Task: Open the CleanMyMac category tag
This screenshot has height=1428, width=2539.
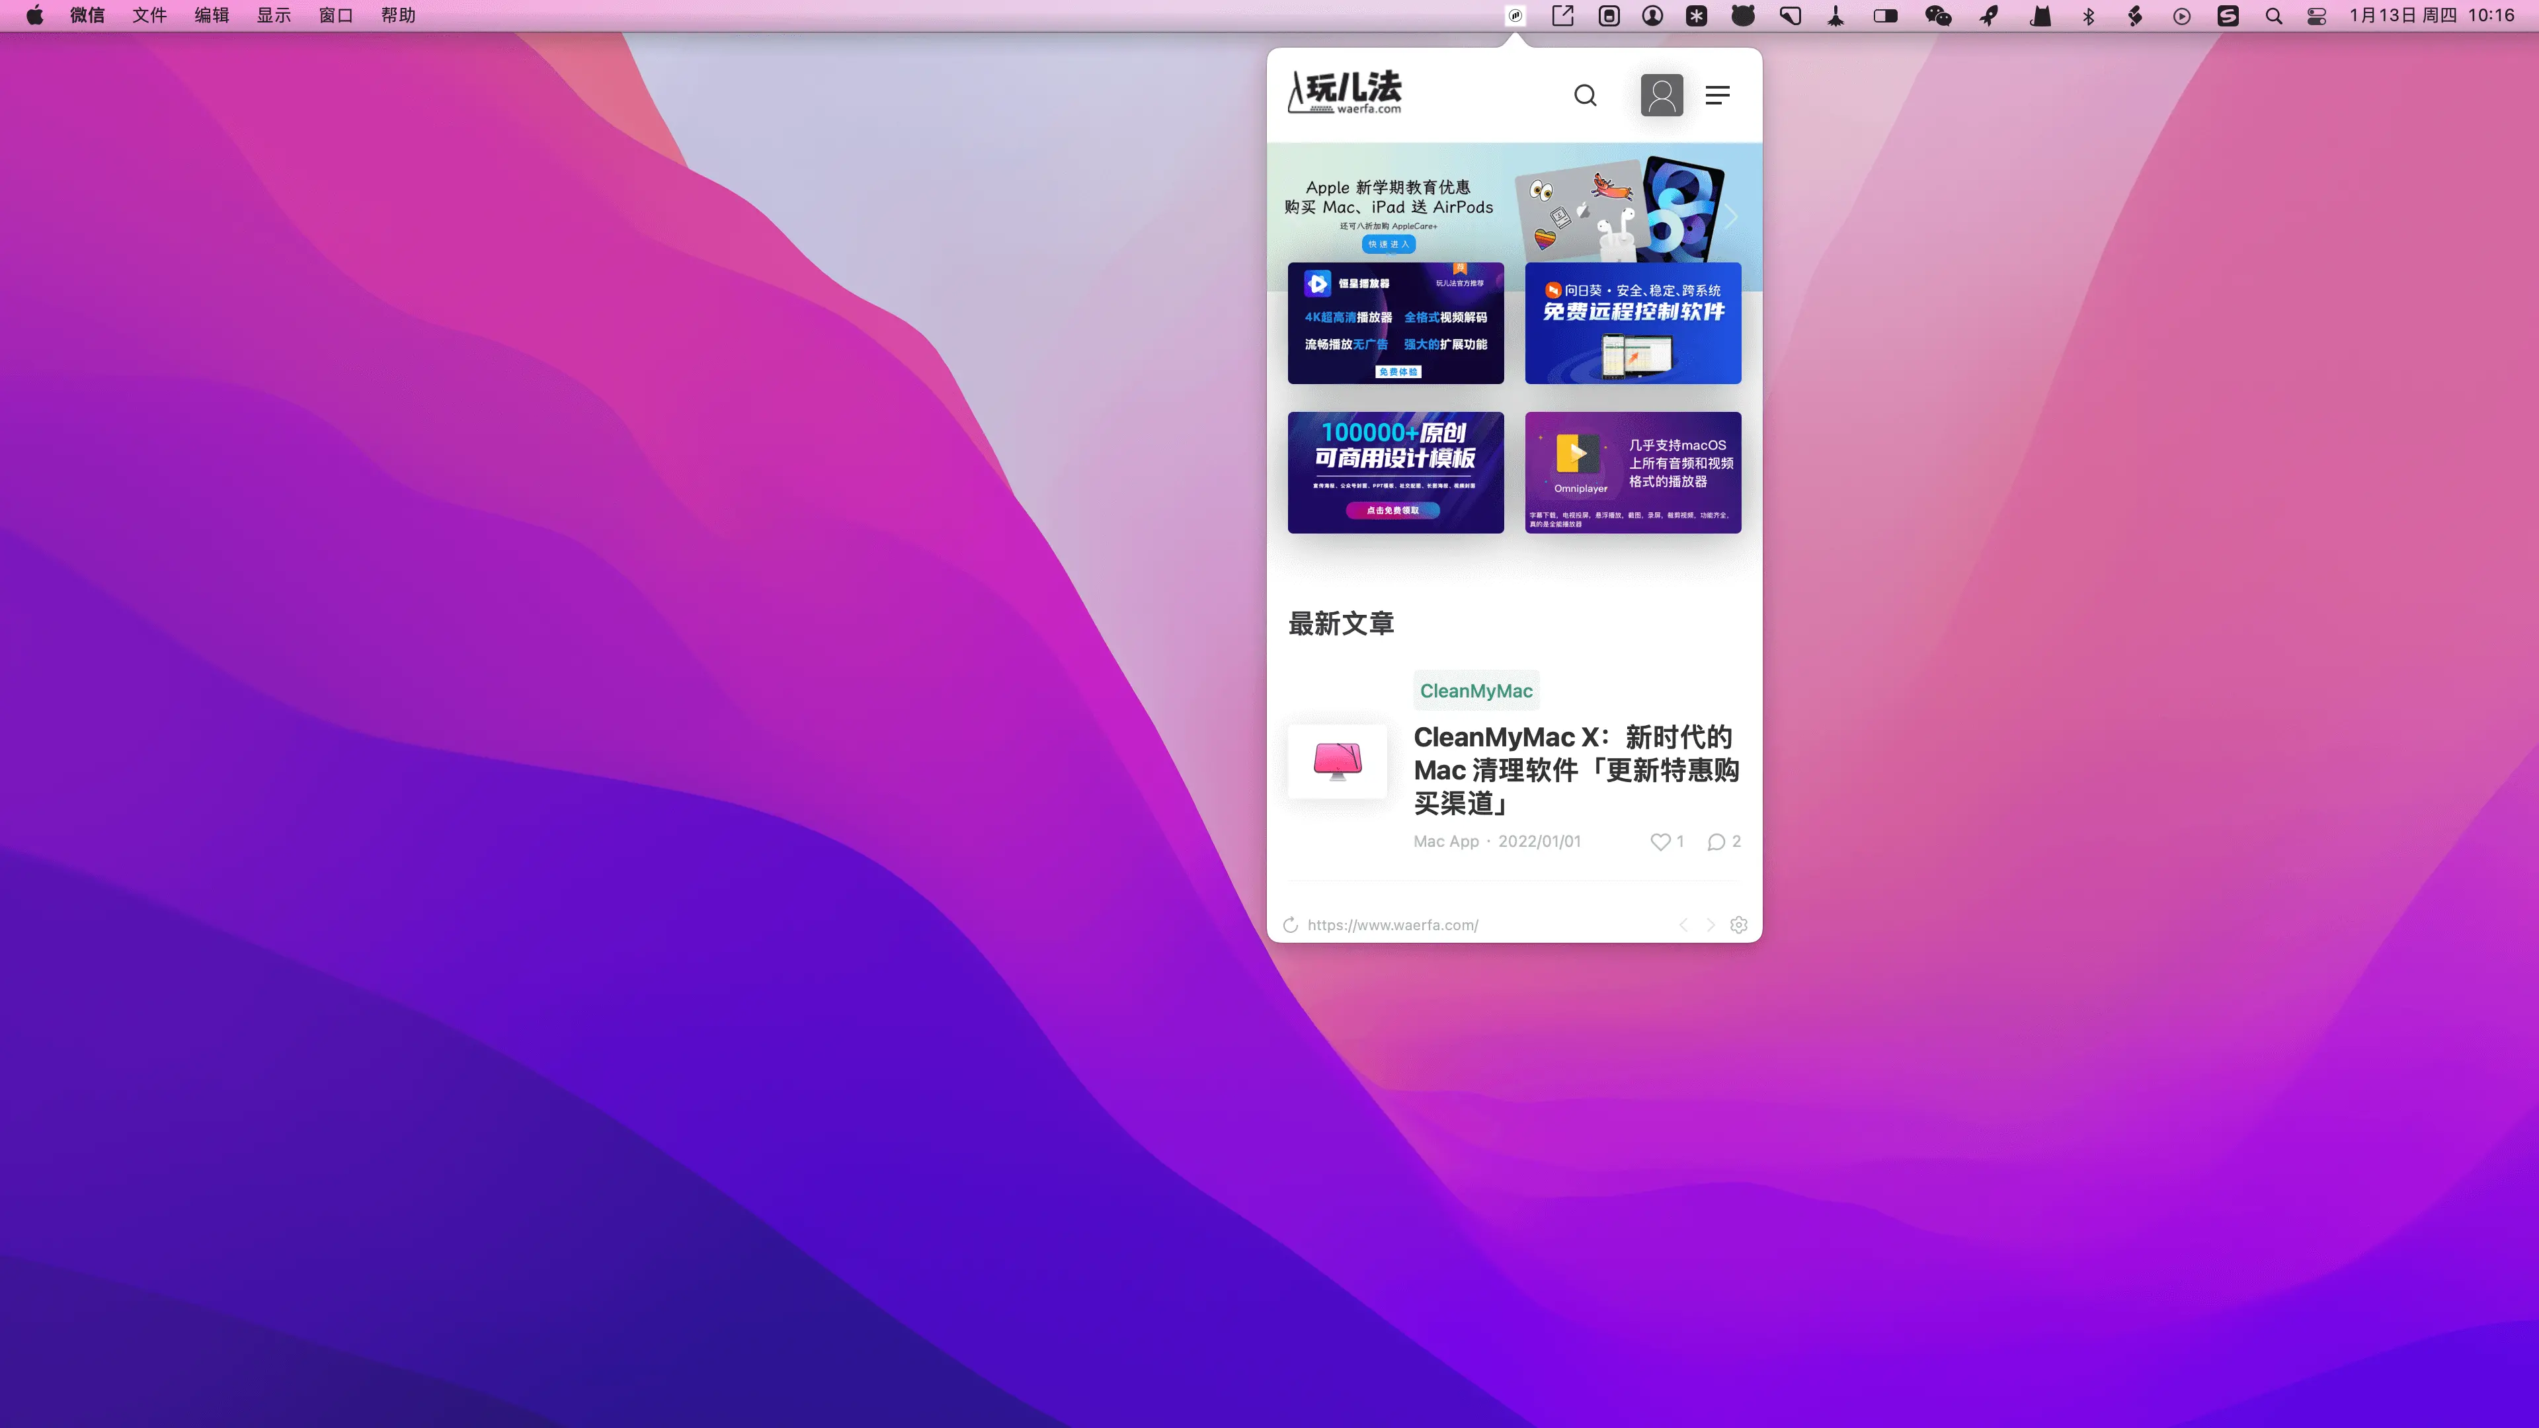Action: pyautogui.click(x=1476, y=691)
